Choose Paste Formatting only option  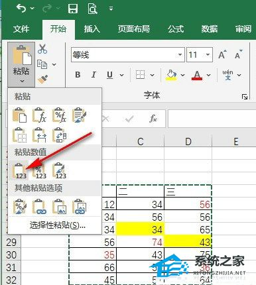click(19, 207)
